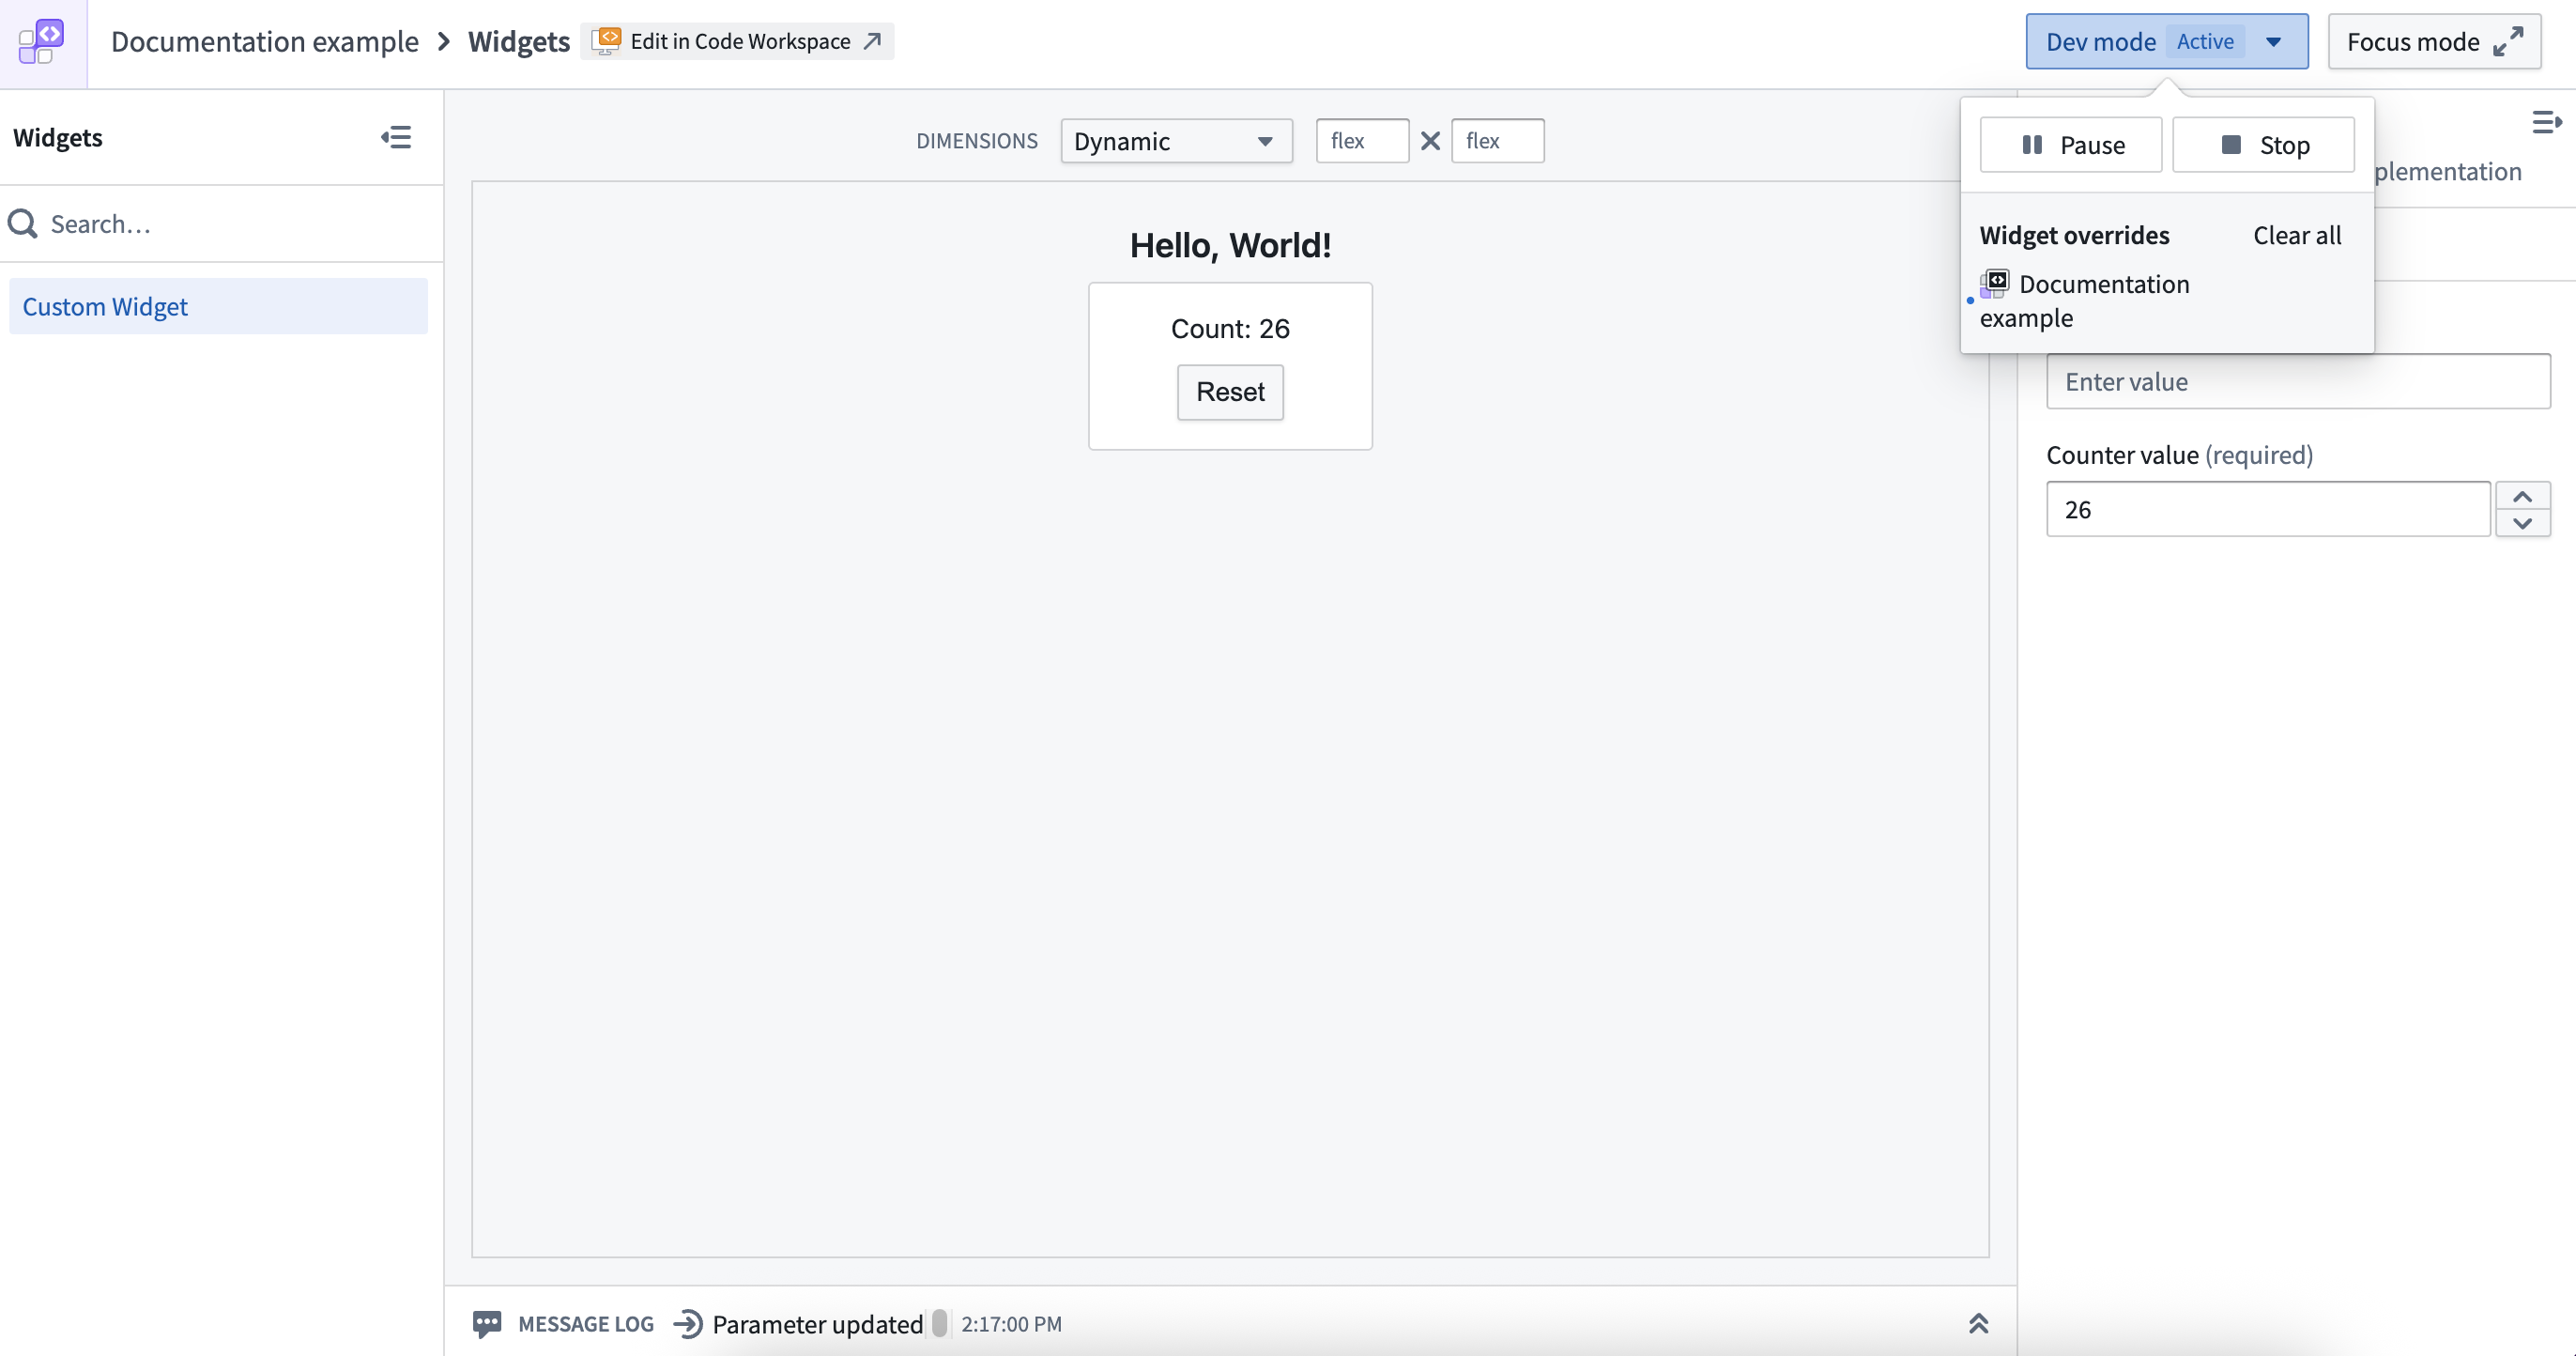This screenshot has height=1356, width=2576.
Task: Open the Dynamic dimensions dropdown
Action: tap(1176, 140)
